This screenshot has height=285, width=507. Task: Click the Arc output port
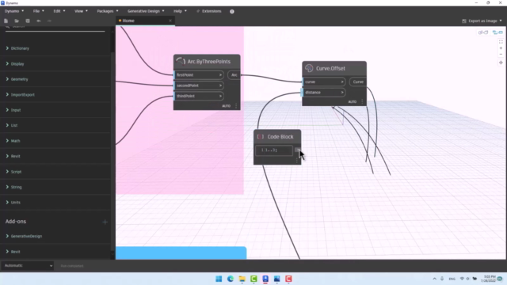[x=234, y=74]
